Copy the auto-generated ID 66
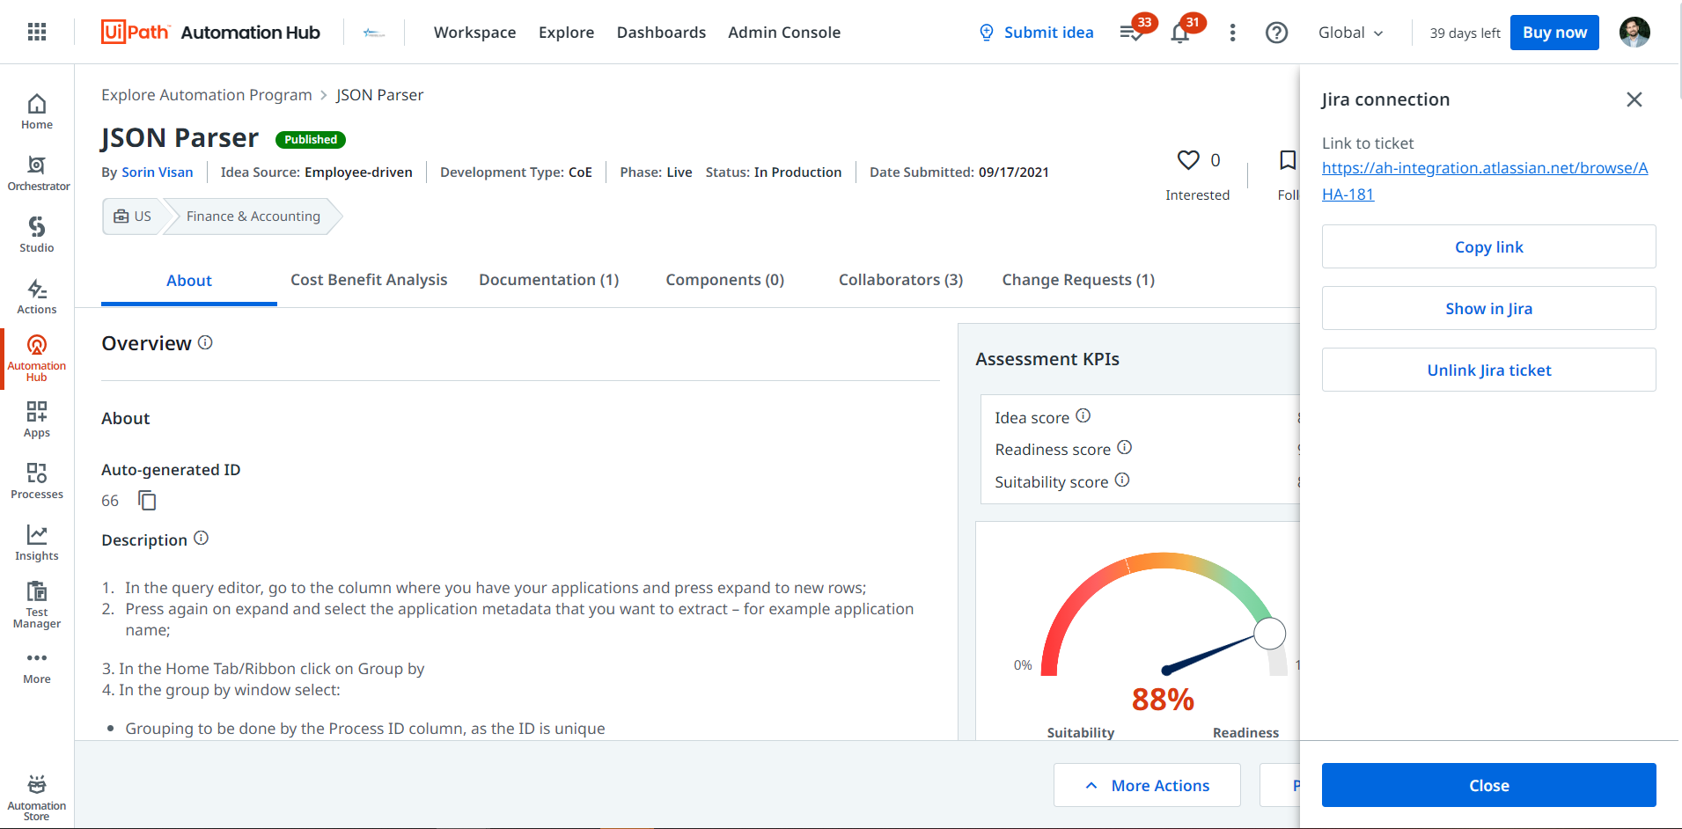Image resolution: width=1682 pixels, height=829 pixels. (147, 501)
